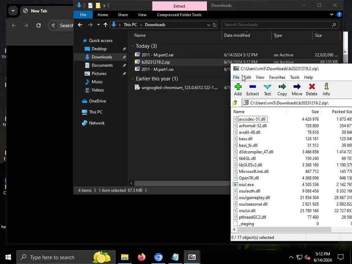Open File Explorer from the taskbar
The image size is (352, 264).
coord(124,257)
